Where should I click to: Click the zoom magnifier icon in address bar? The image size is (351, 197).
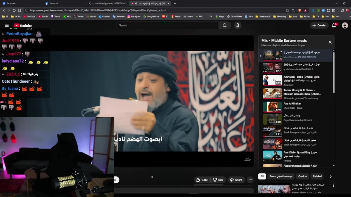point(293,10)
